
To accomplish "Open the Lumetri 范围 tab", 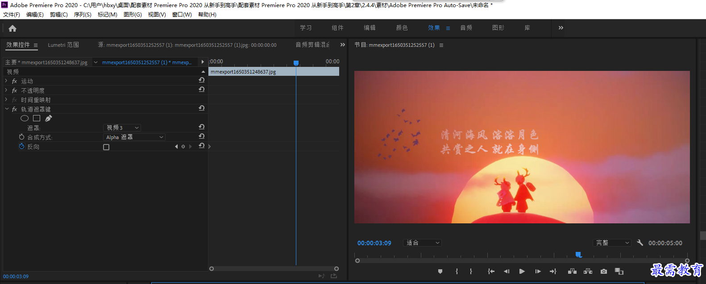I will (63, 45).
